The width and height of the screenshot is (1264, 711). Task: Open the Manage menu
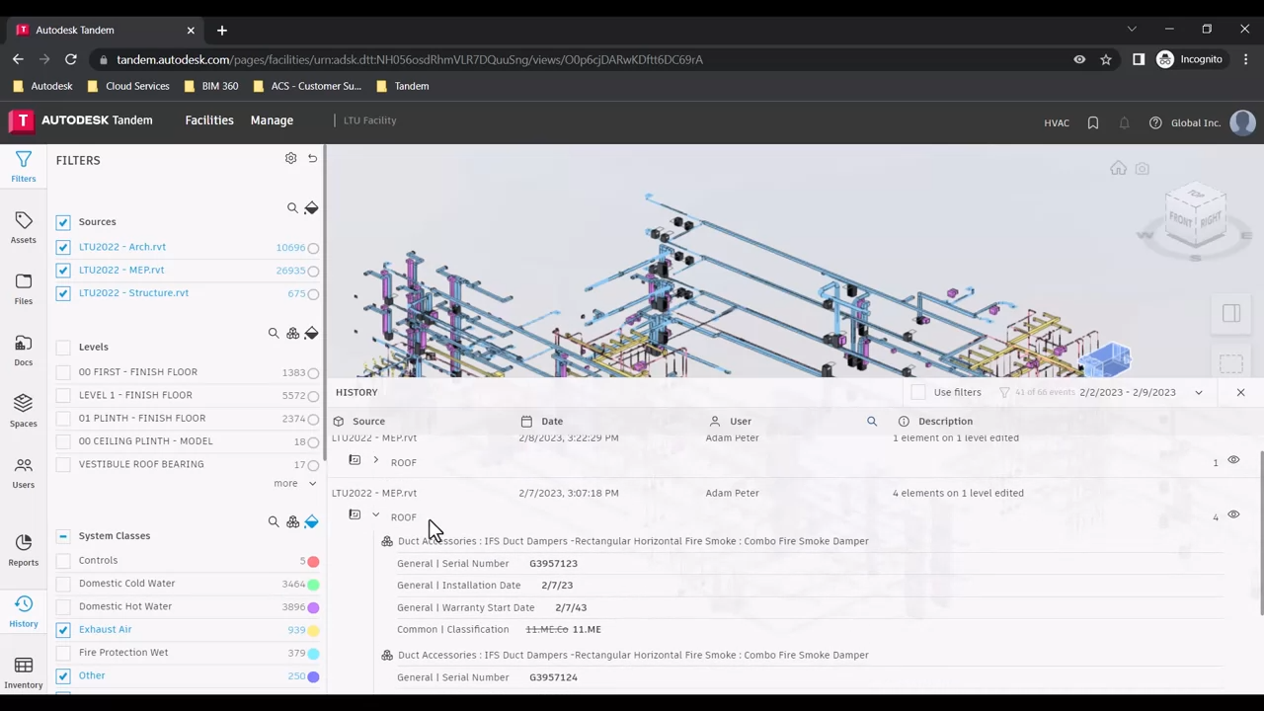[x=272, y=120]
